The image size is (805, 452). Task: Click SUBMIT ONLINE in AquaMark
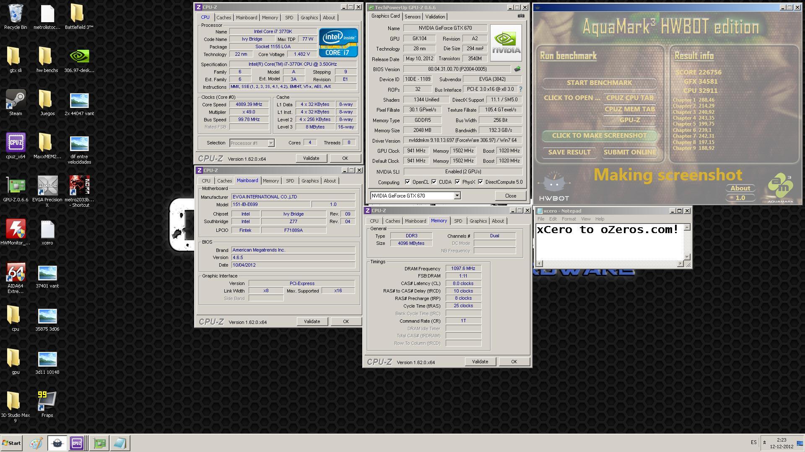pos(630,152)
